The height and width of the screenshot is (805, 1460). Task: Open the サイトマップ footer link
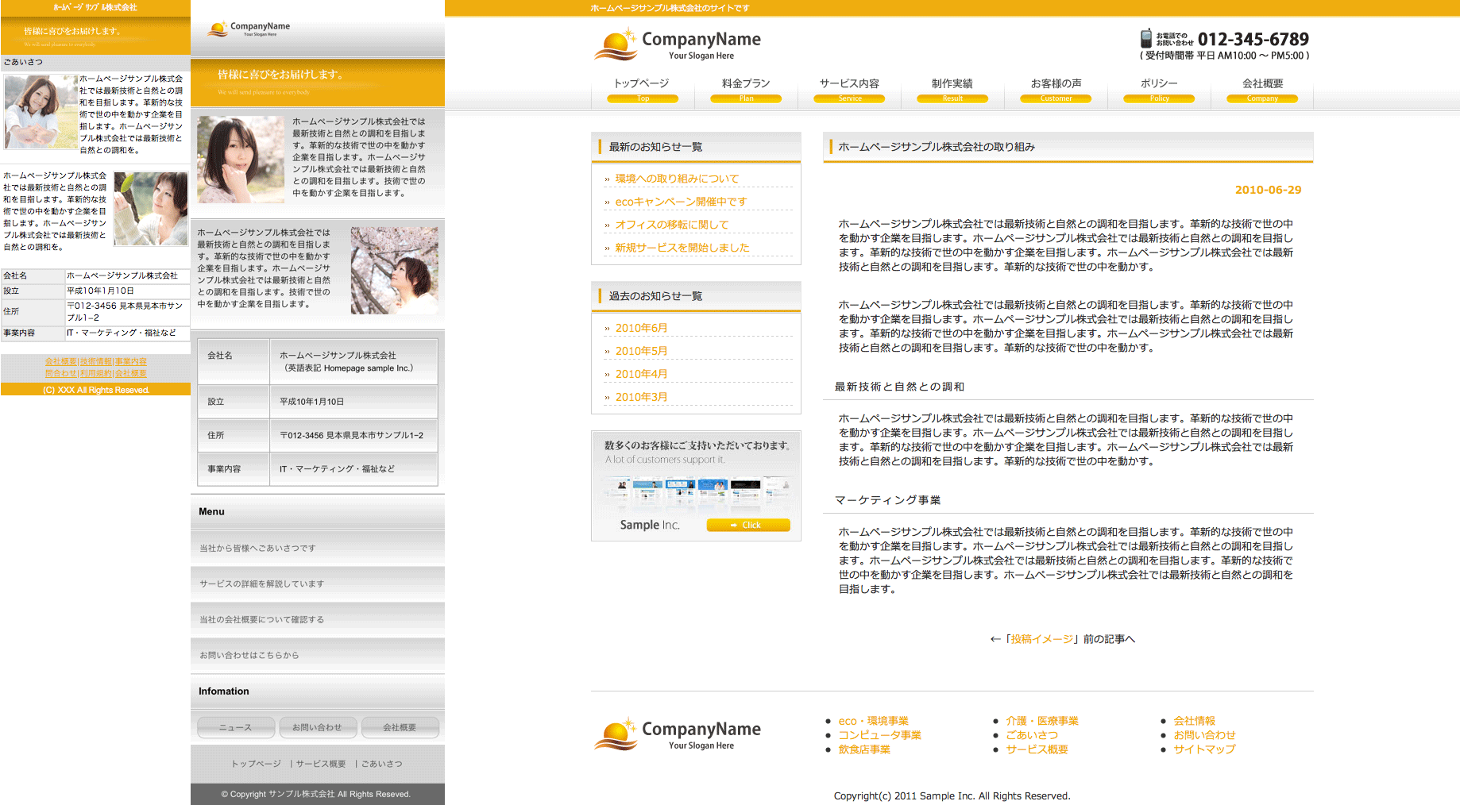point(1204,749)
